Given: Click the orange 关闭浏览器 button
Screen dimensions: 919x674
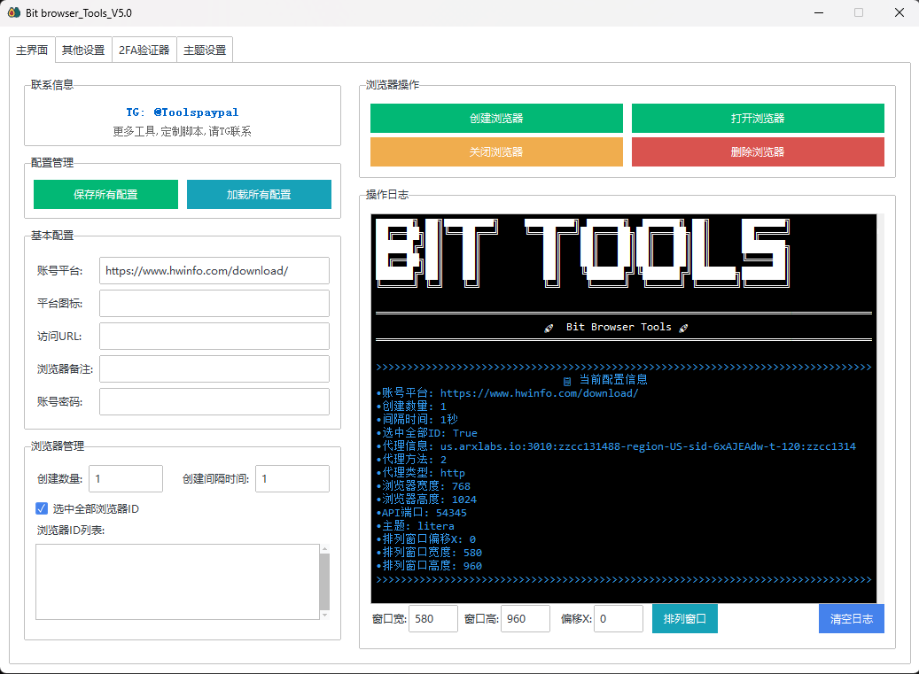Looking at the screenshot, I should (496, 151).
